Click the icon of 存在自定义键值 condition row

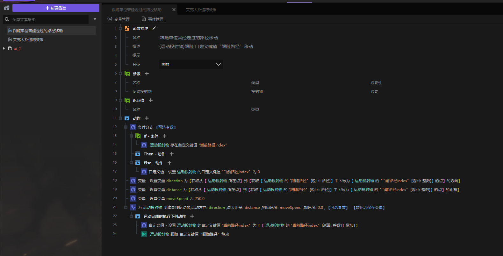click(x=144, y=145)
